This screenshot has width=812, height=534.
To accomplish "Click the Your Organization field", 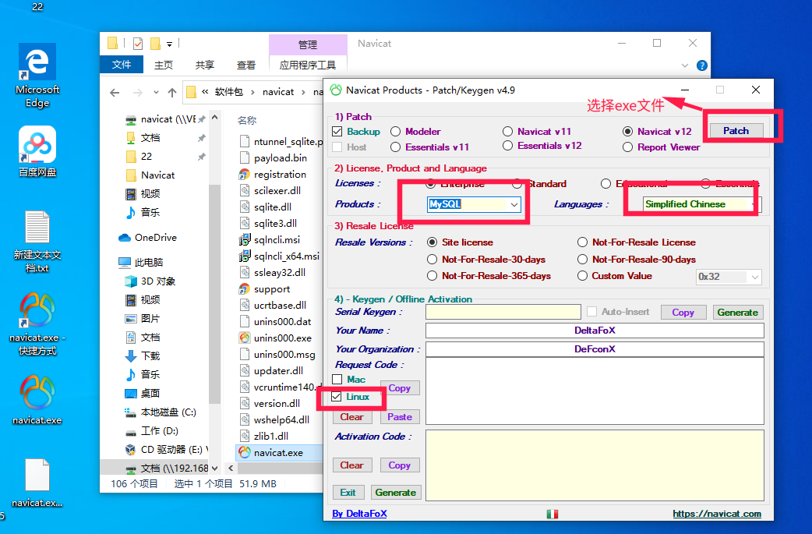I will coord(595,349).
